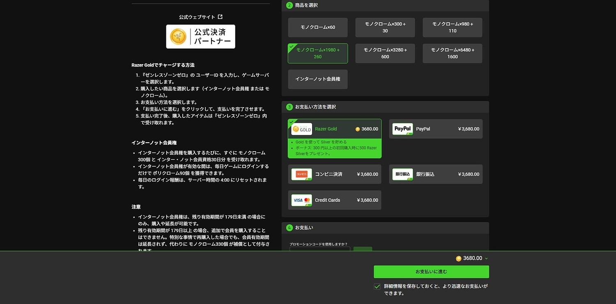This screenshot has width=616, height=304.
Task: Click the 銀行振込 logo icon
Action: (402, 174)
